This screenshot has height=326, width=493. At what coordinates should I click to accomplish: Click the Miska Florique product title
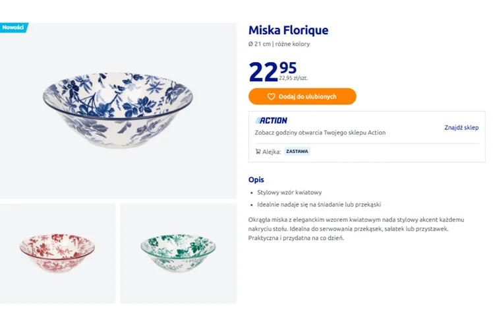pyautogui.click(x=288, y=30)
